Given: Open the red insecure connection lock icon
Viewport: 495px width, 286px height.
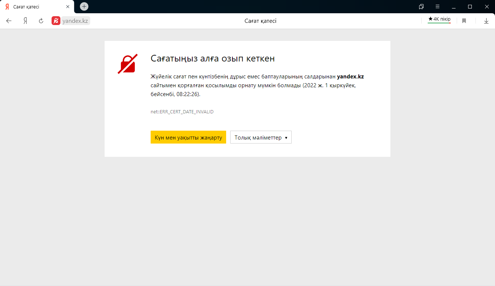Looking at the screenshot, I should click(56, 21).
